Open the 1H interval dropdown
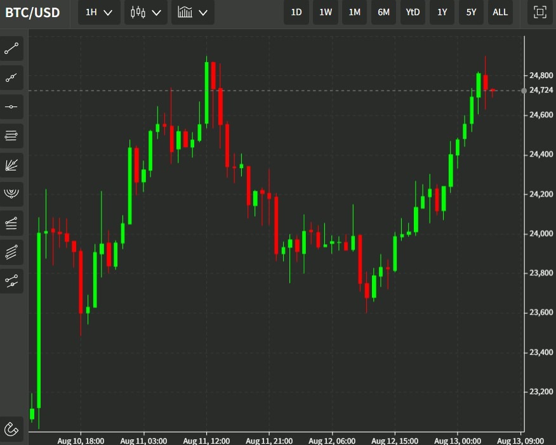556x445 pixels. [x=99, y=13]
